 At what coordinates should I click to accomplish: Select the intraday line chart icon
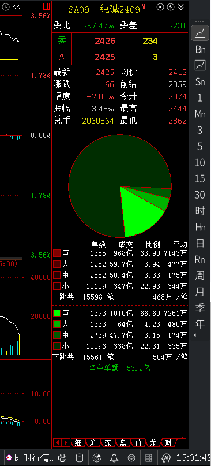click(x=200, y=33)
